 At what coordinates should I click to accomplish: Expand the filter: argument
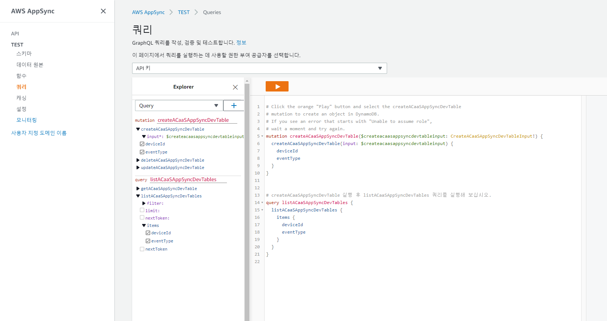tap(144, 203)
